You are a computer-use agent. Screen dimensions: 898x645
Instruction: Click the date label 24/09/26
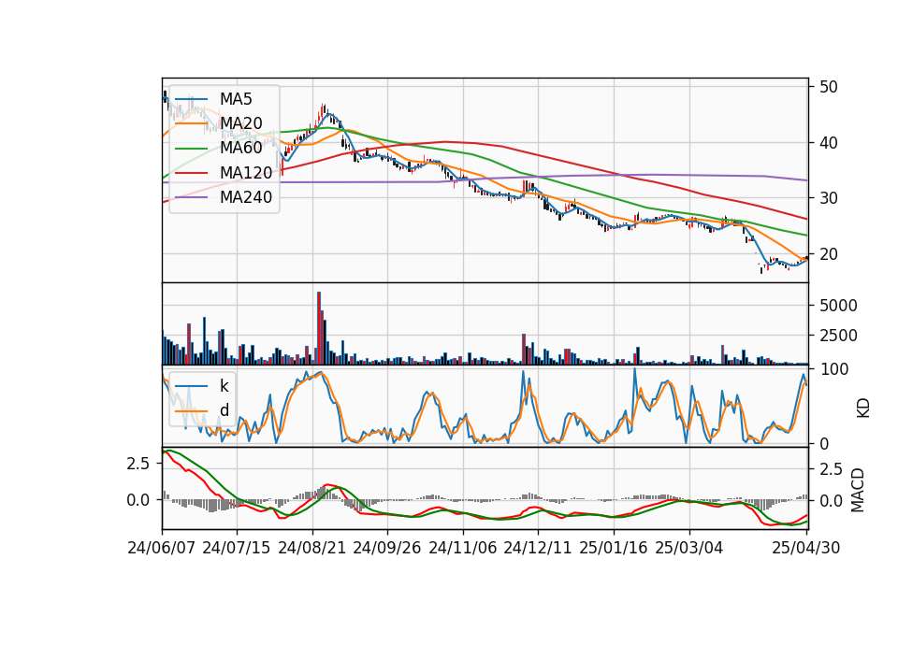point(386,548)
